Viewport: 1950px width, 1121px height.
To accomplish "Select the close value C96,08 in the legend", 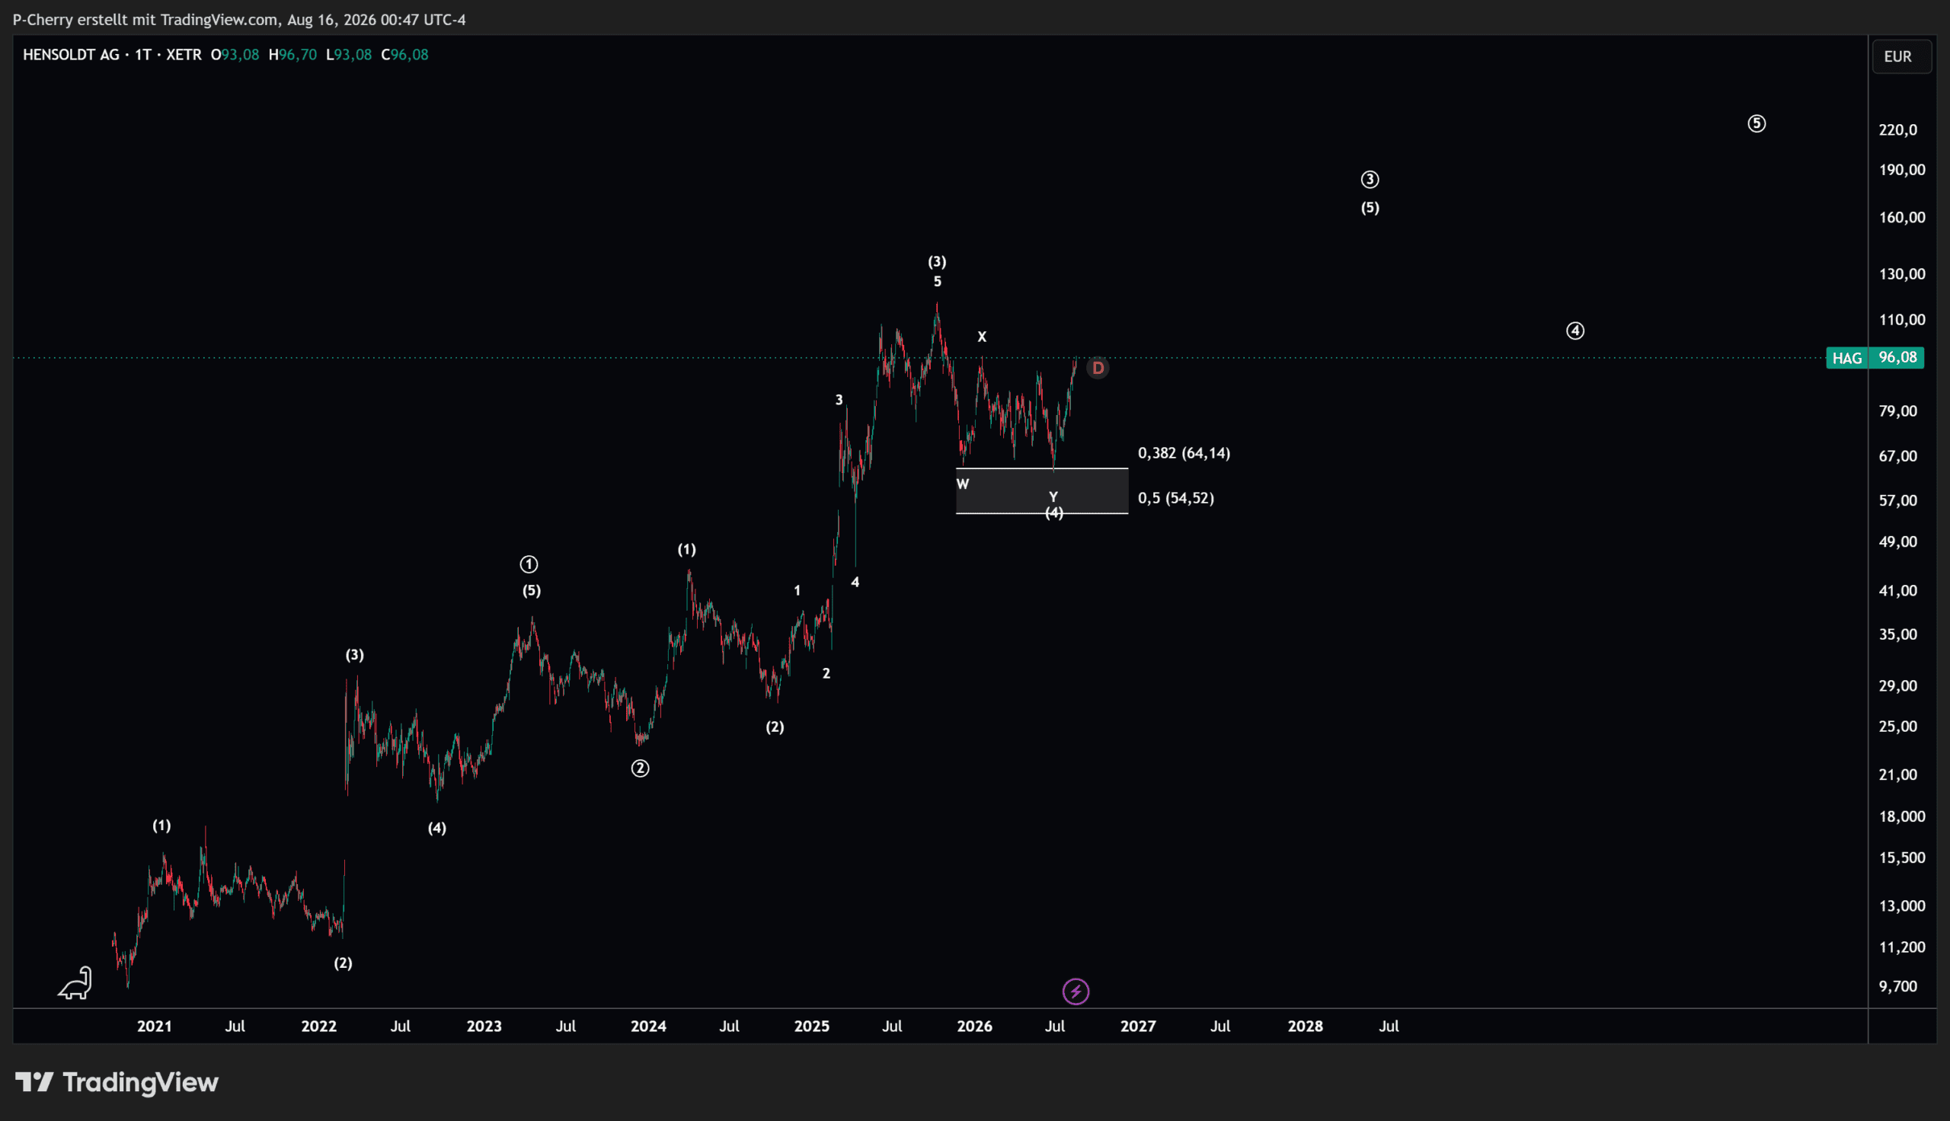I will tap(405, 55).
